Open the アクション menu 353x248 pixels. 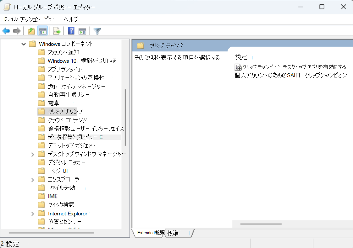30,19
